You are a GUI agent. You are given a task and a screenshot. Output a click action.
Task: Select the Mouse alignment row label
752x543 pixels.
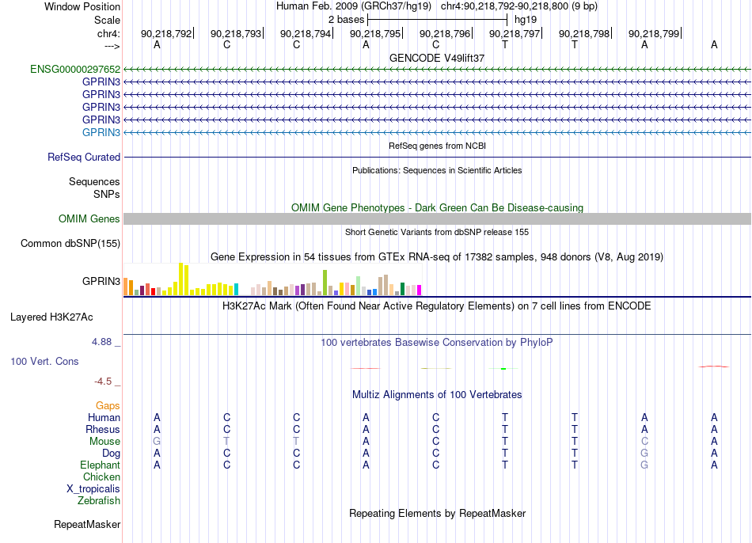click(x=104, y=442)
